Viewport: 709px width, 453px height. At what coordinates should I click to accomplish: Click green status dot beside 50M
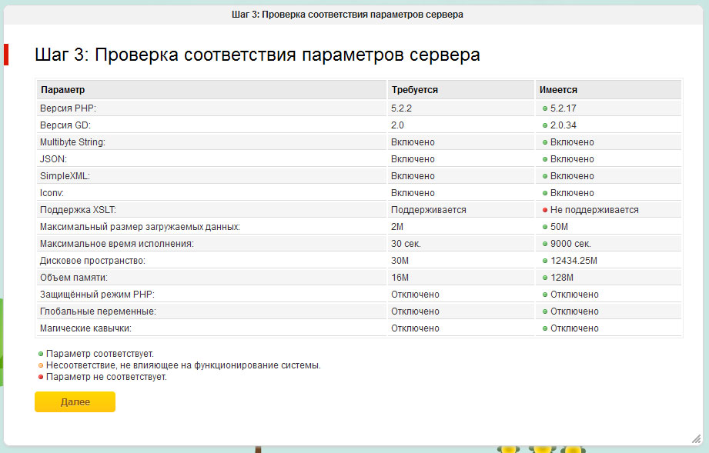pos(544,227)
